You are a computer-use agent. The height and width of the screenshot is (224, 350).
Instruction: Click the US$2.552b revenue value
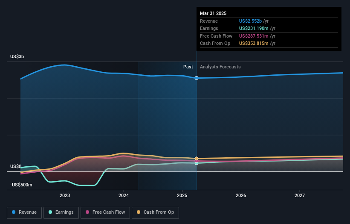(250, 21)
